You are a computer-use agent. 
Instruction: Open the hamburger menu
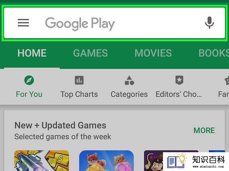pyautogui.click(x=23, y=23)
